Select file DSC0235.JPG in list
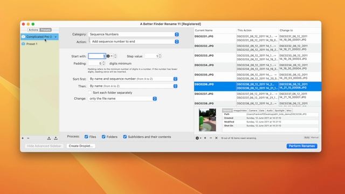 [x=258, y=77]
